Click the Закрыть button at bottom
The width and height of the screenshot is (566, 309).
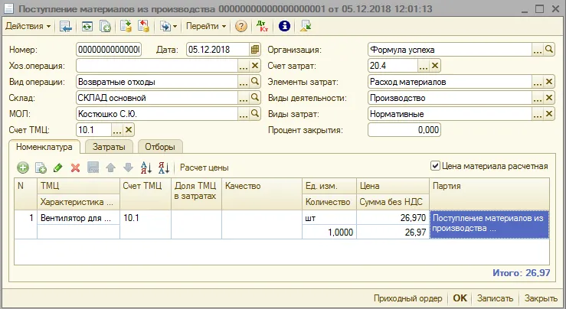point(541,298)
